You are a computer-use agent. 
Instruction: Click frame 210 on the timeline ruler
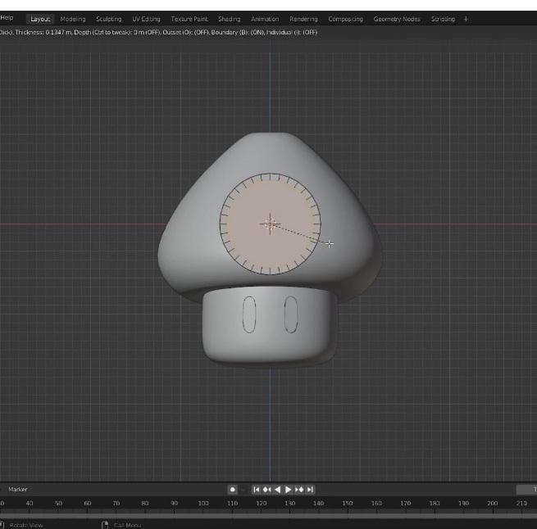tap(521, 503)
